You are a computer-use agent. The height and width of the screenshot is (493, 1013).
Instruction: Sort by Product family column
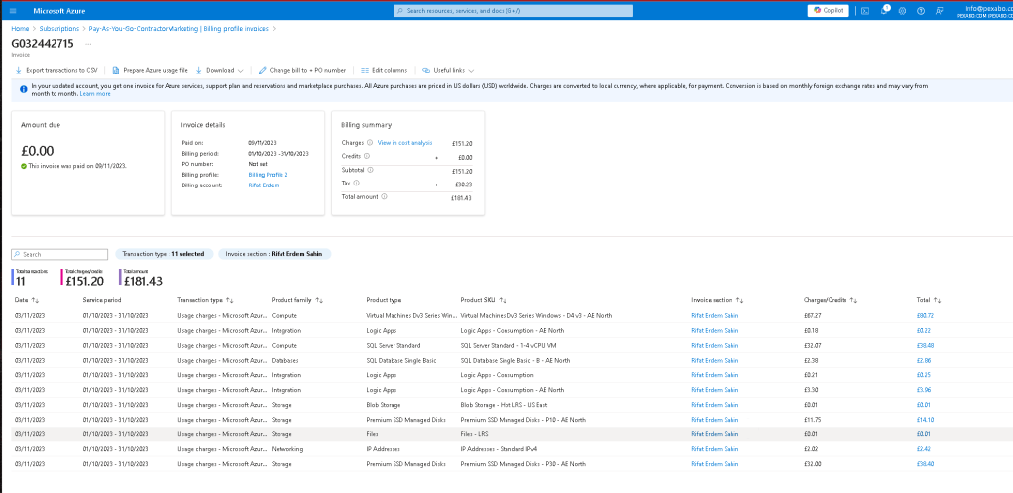coord(297,300)
